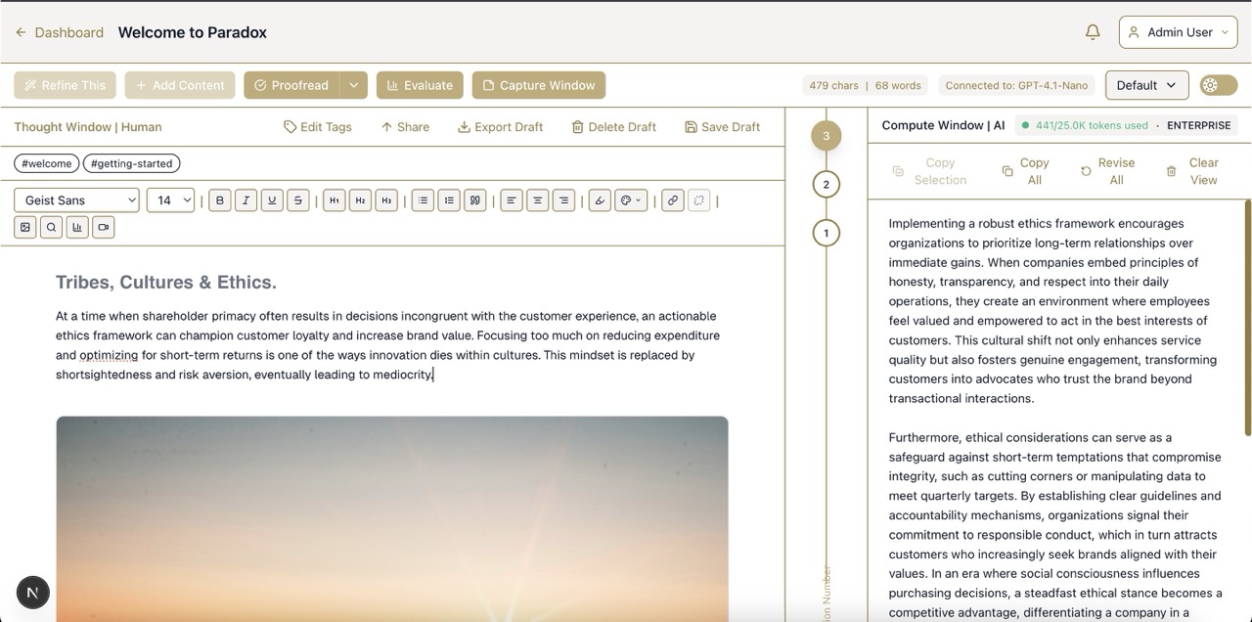Insert a chart with the bar-chart icon

[x=77, y=227]
